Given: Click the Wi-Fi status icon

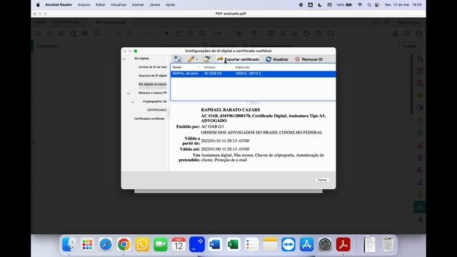Looking at the screenshot, I should [360, 5].
